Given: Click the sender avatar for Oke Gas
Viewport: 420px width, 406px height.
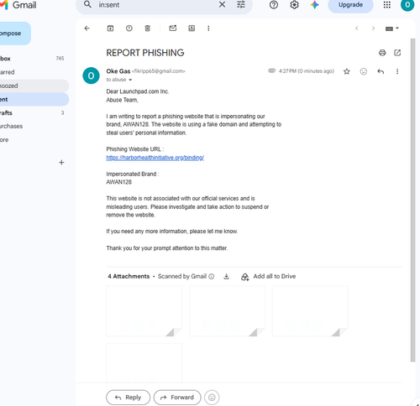Looking at the screenshot, I should (x=91, y=75).
